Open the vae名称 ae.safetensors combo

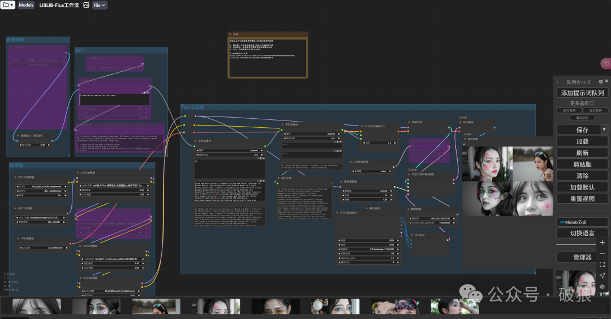[43, 248]
